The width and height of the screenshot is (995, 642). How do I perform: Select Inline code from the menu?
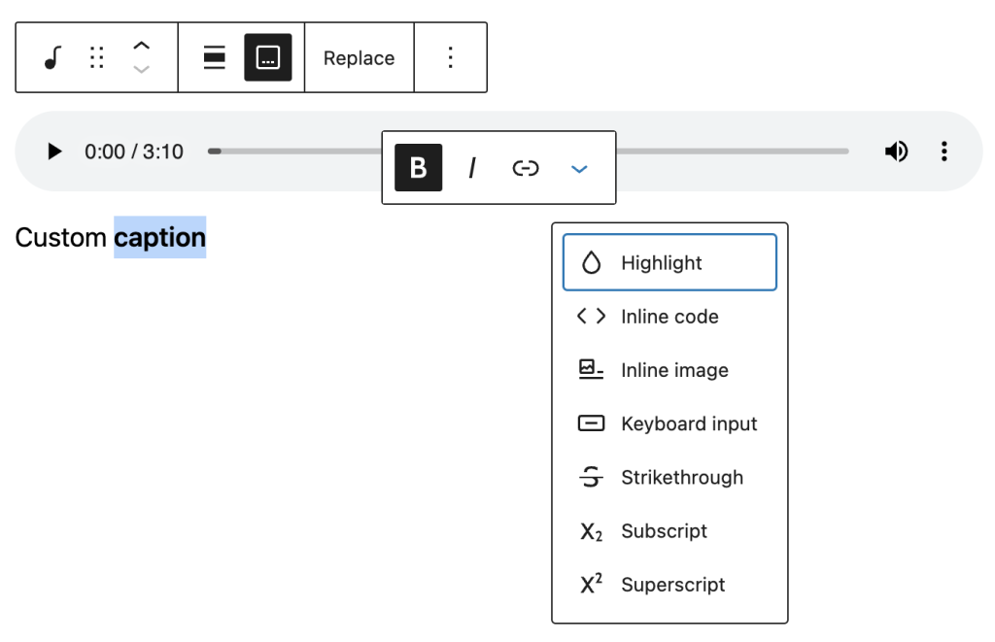pyautogui.click(x=669, y=316)
